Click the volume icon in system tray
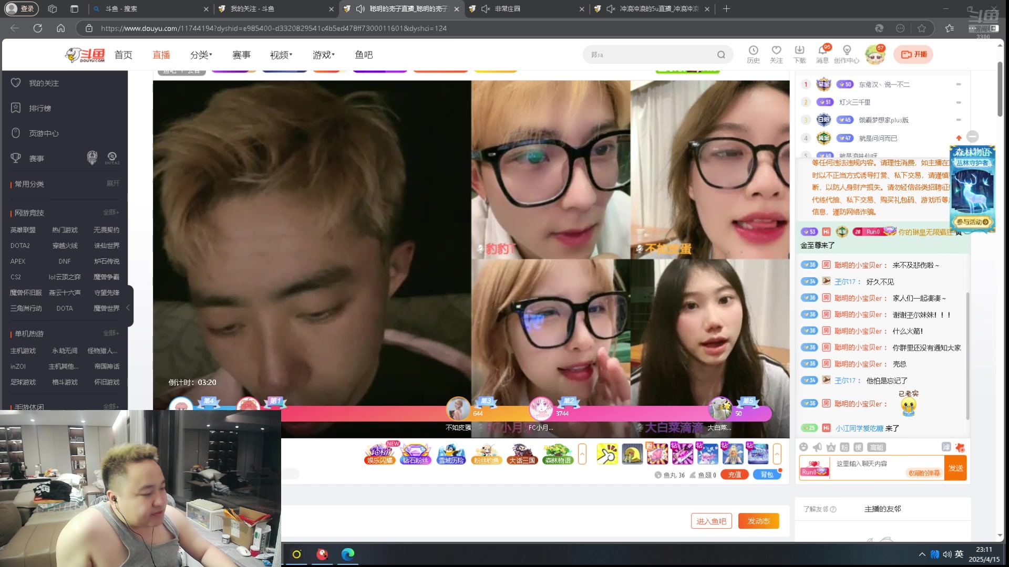The height and width of the screenshot is (567, 1009). (x=947, y=554)
